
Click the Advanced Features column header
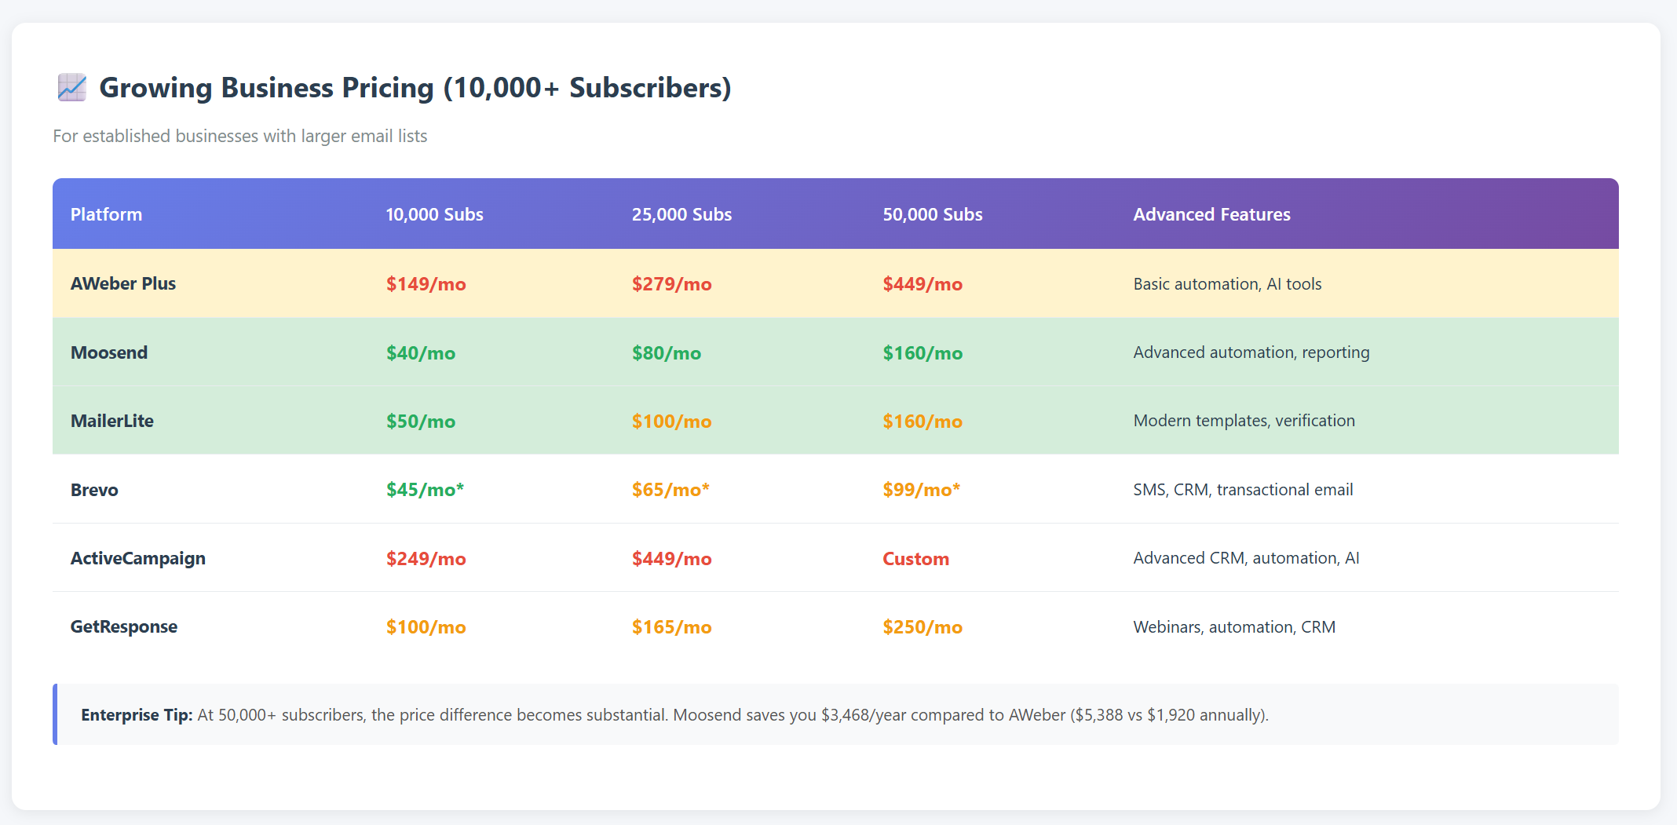[1211, 214]
